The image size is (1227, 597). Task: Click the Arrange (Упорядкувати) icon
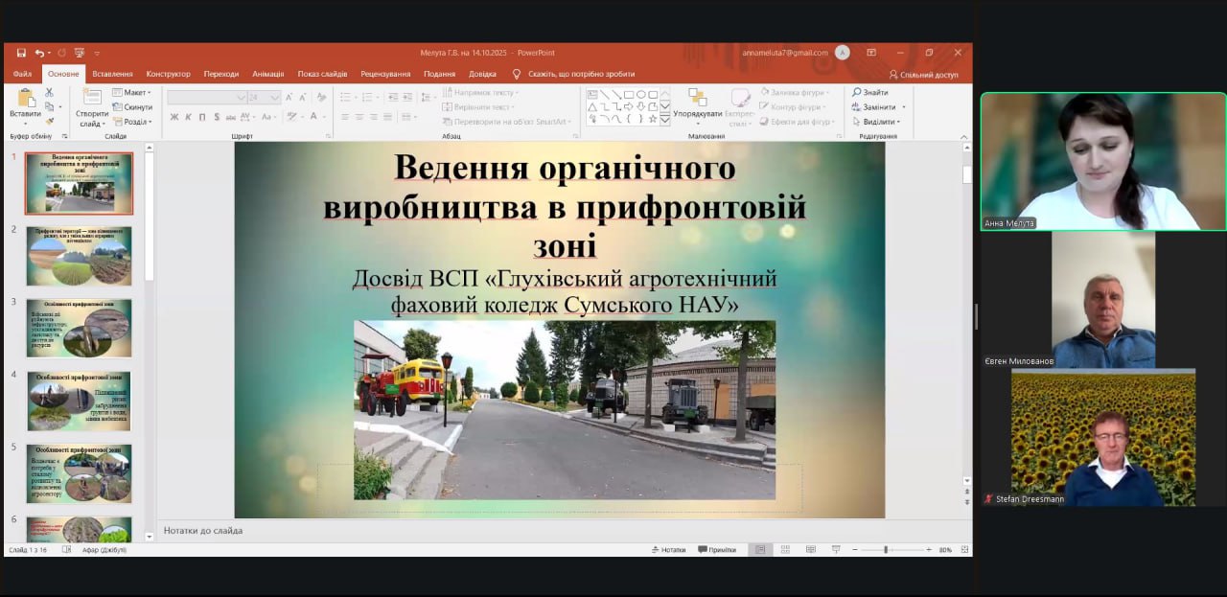697,99
